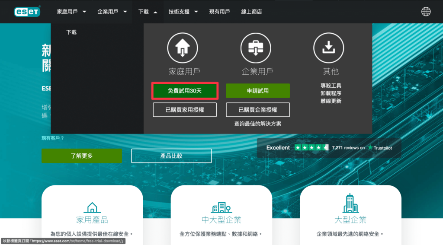
Task: Click the 大型企業 skyscraper icon
Action: (x=350, y=203)
